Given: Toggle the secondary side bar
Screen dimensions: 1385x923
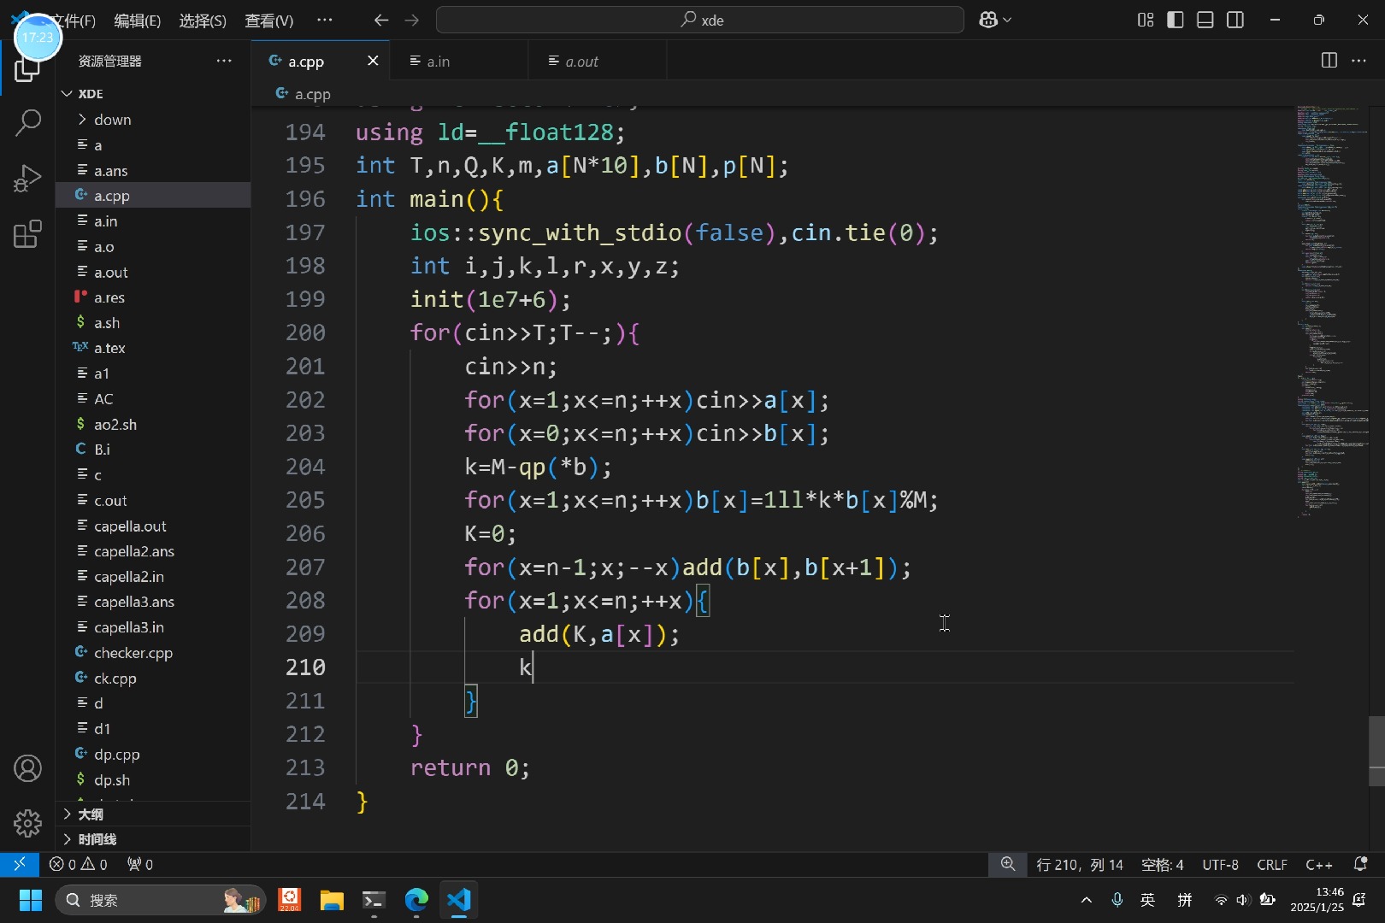Looking at the screenshot, I should click(1235, 20).
